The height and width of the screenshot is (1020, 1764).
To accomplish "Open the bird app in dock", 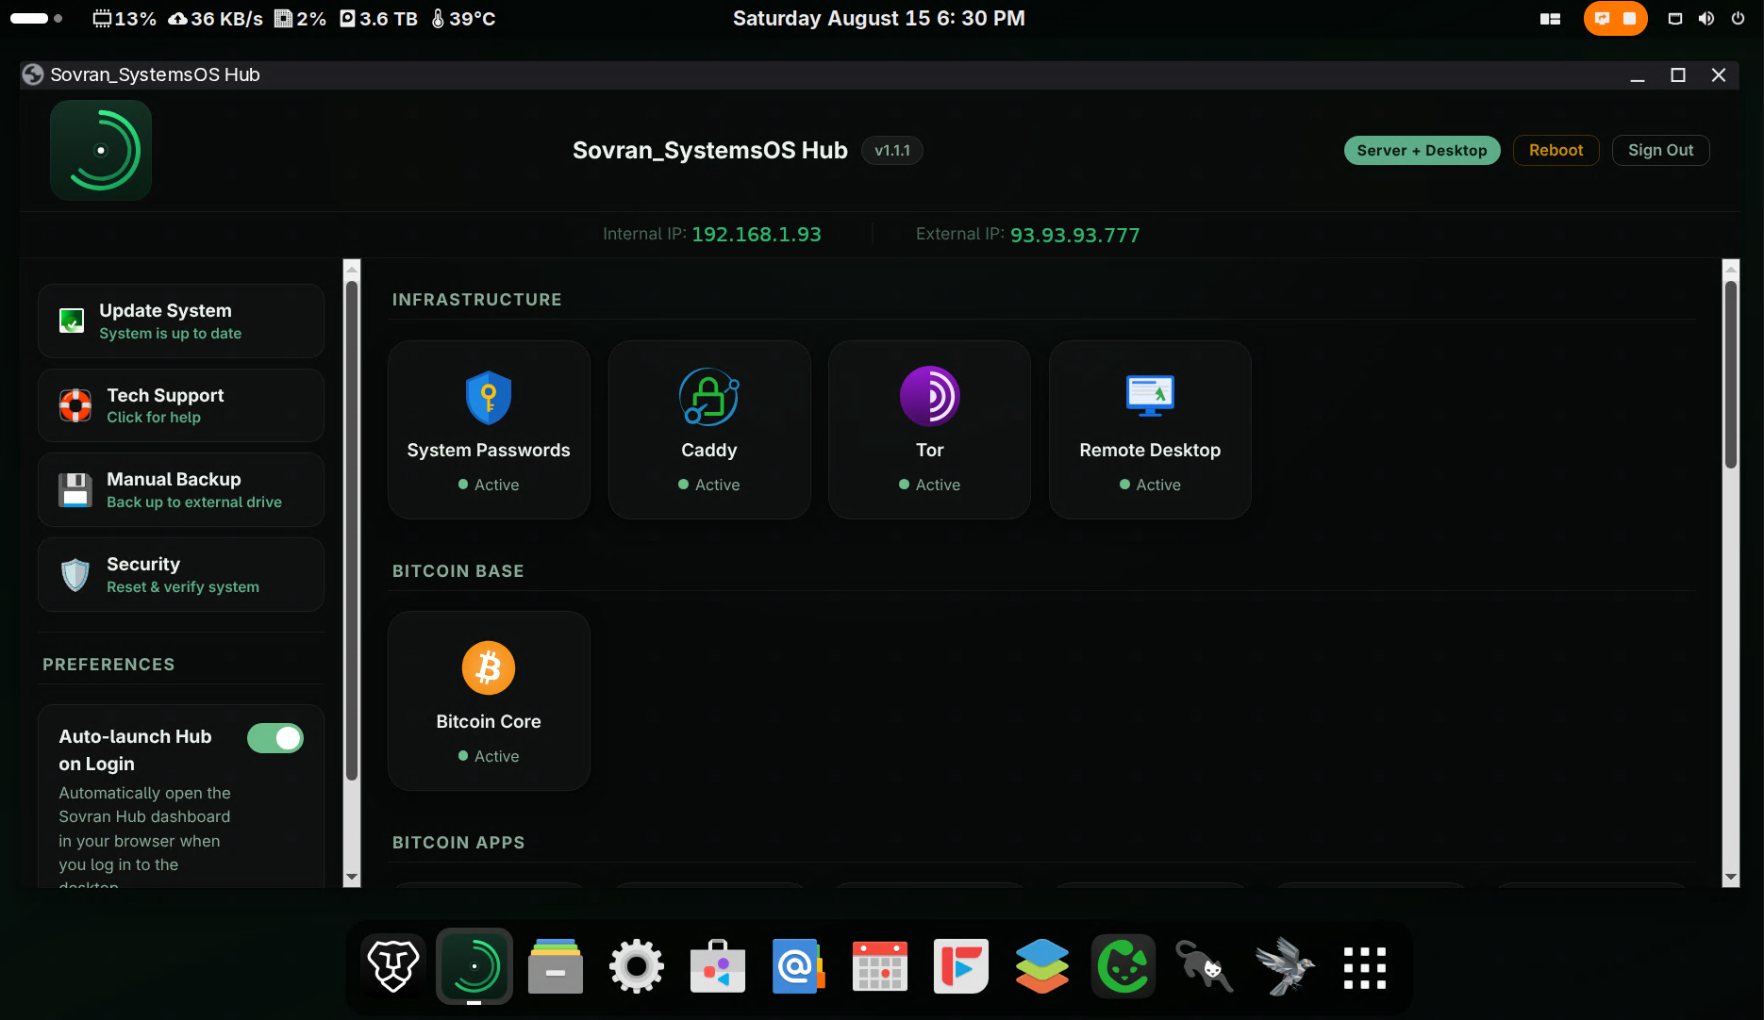I will coord(1285,966).
